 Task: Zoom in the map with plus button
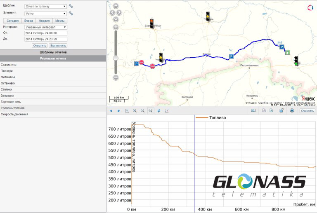(x=116, y=27)
